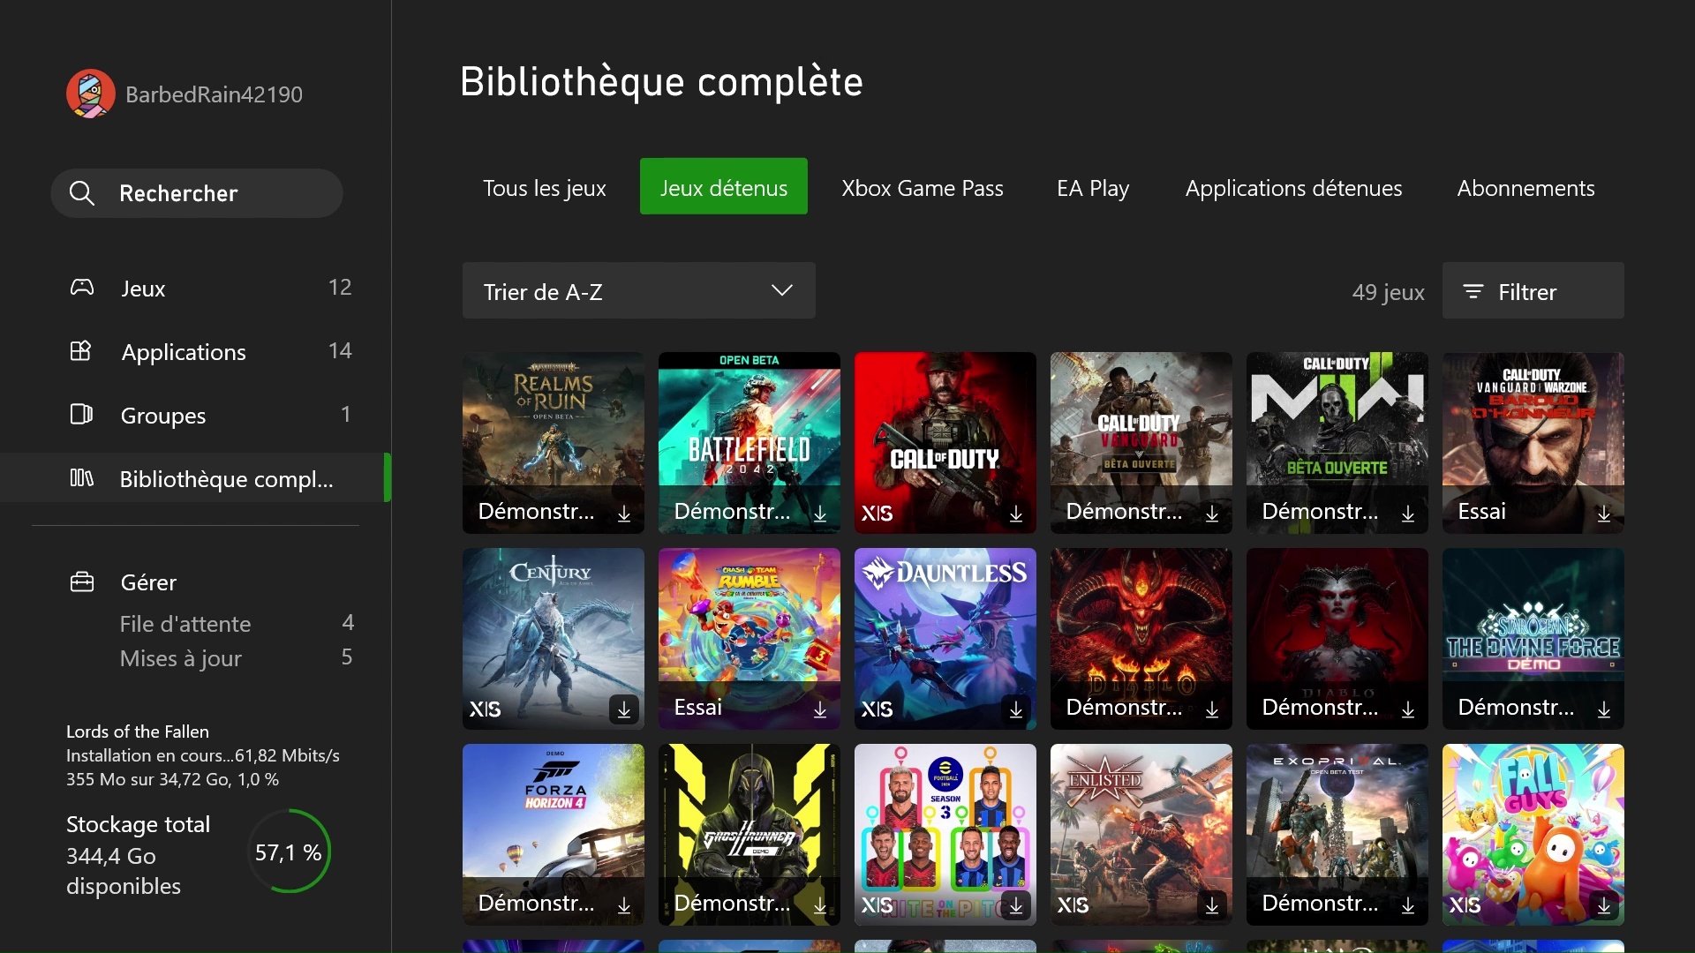Click the Groupes sidebar icon

(x=81, y=414)
